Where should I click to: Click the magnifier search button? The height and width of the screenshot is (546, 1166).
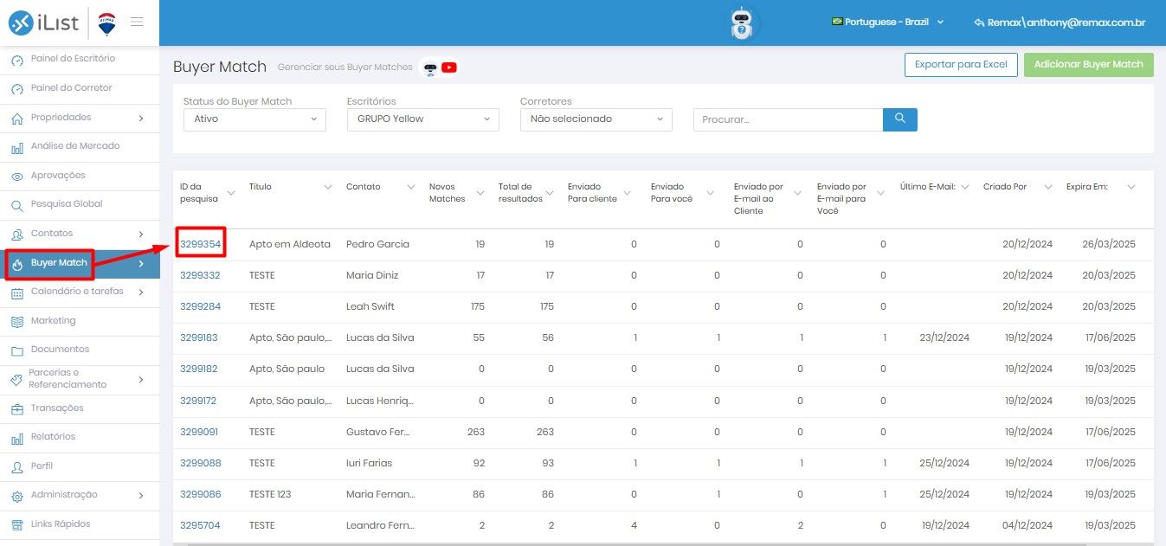[900, 119]
